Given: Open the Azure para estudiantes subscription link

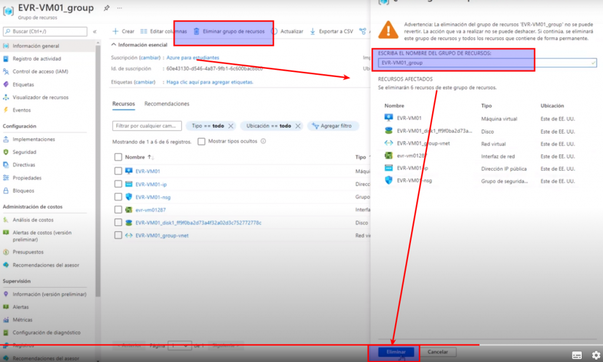Looking at the screenshot, I should pos(193,58).
